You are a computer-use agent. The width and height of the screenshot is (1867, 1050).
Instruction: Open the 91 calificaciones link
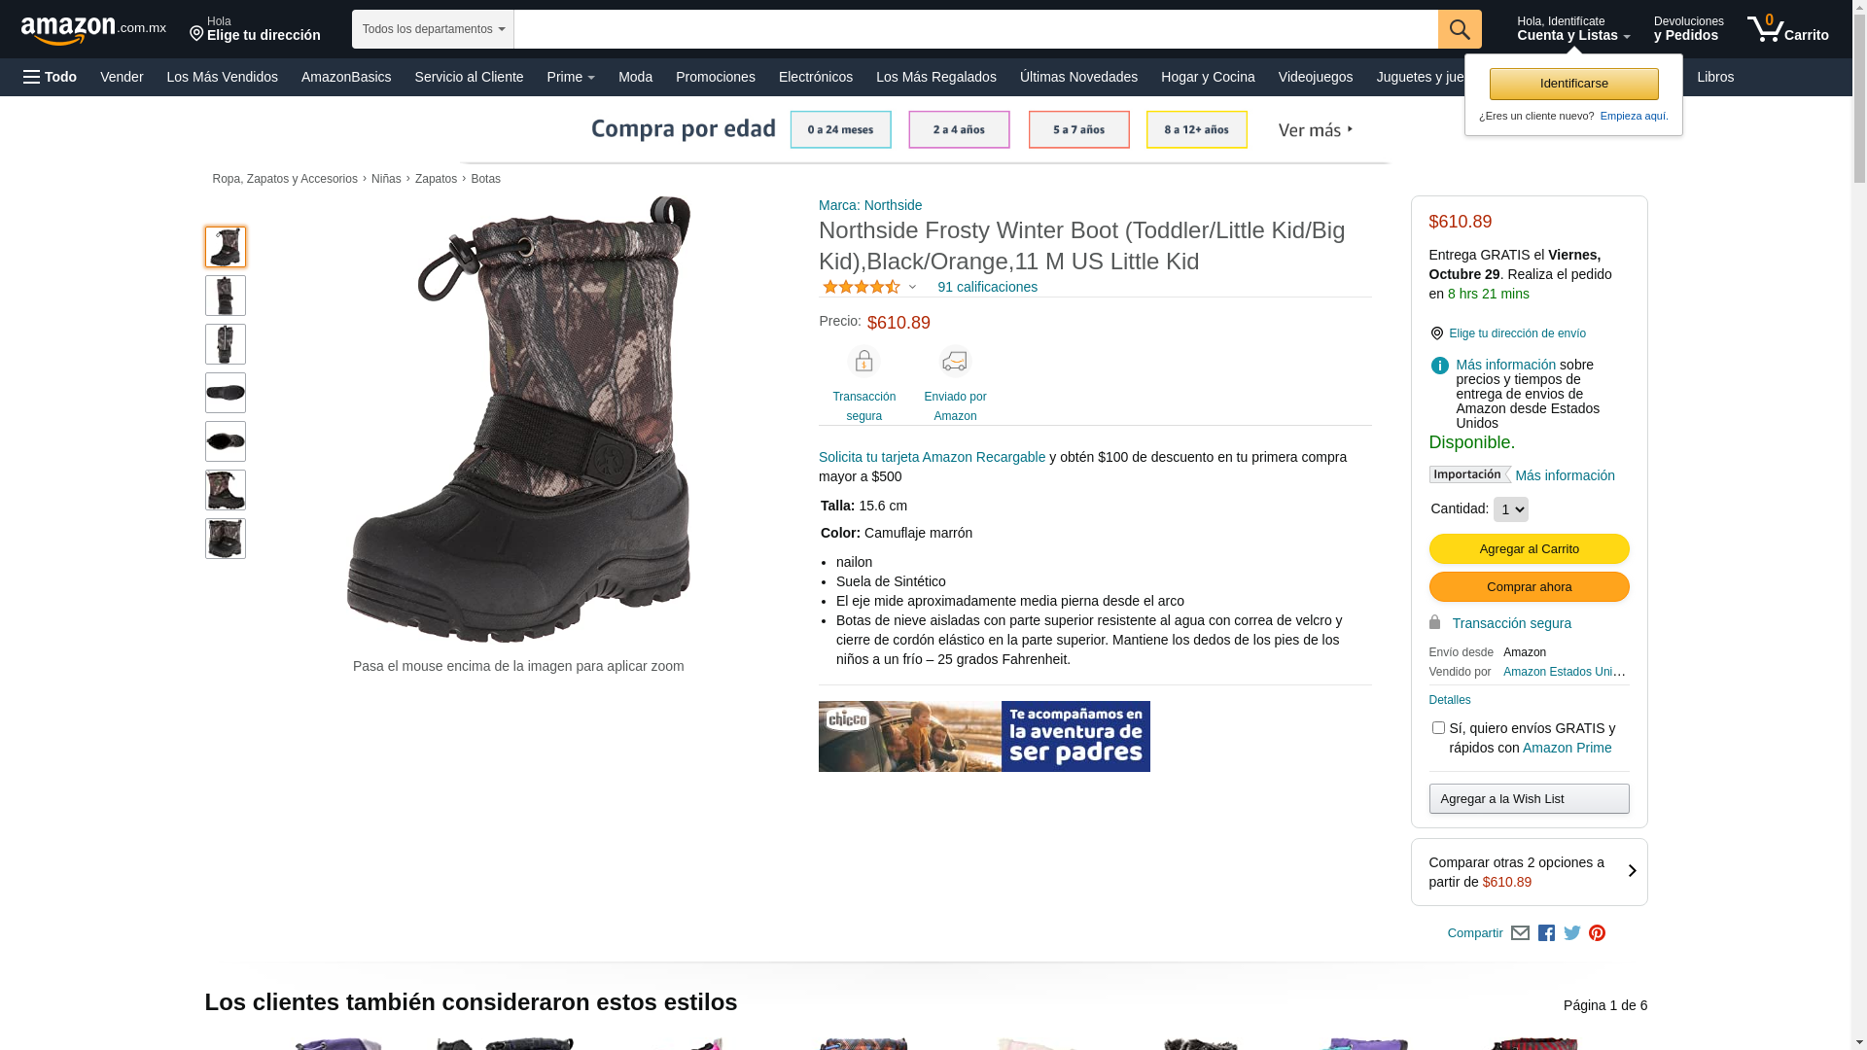point(987,287)
